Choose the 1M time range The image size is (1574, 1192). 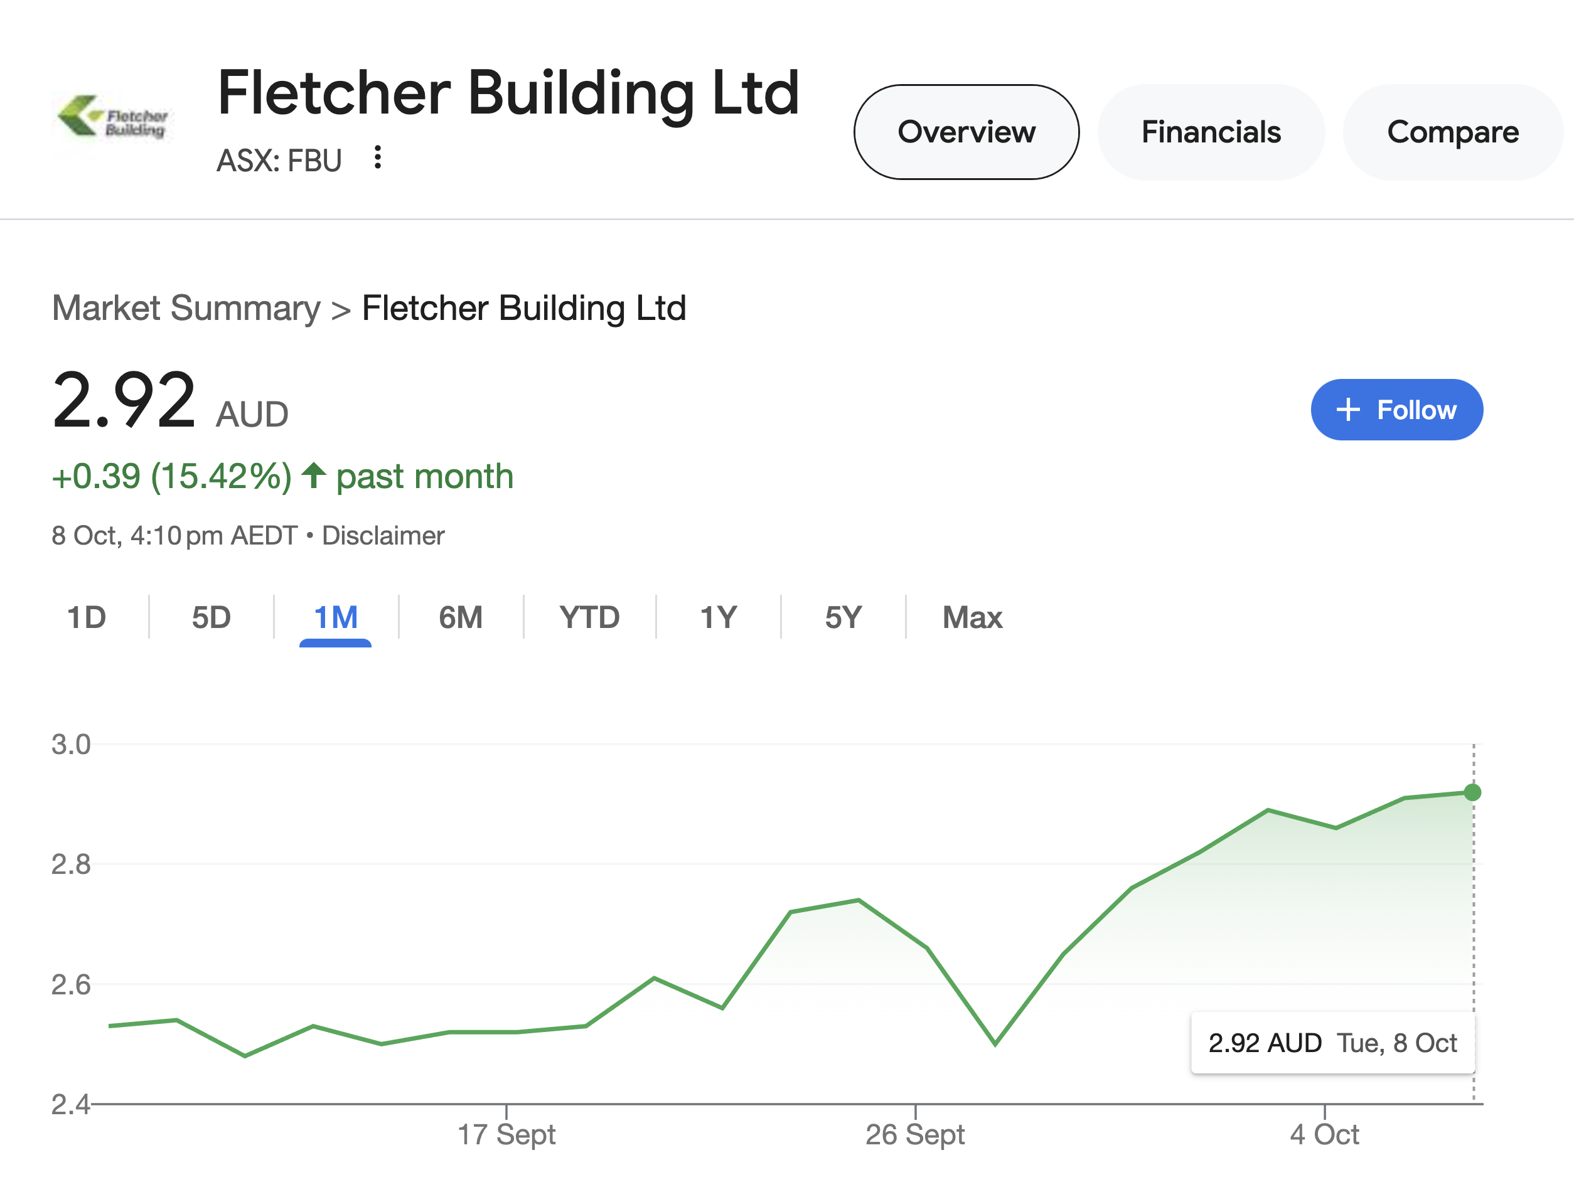pyautogui.click(x=336, y=617)
